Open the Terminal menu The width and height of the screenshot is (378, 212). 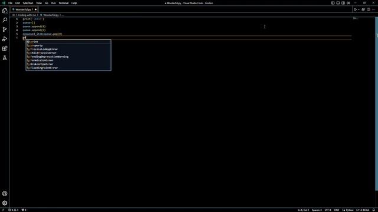pos(63,3)
